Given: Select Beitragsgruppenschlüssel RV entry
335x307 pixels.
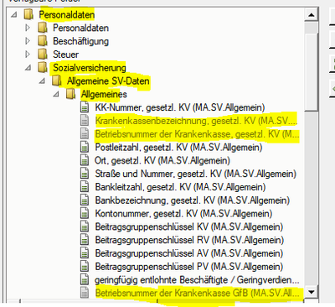Looking at the screenshot, I should click(x=189, y=240).
